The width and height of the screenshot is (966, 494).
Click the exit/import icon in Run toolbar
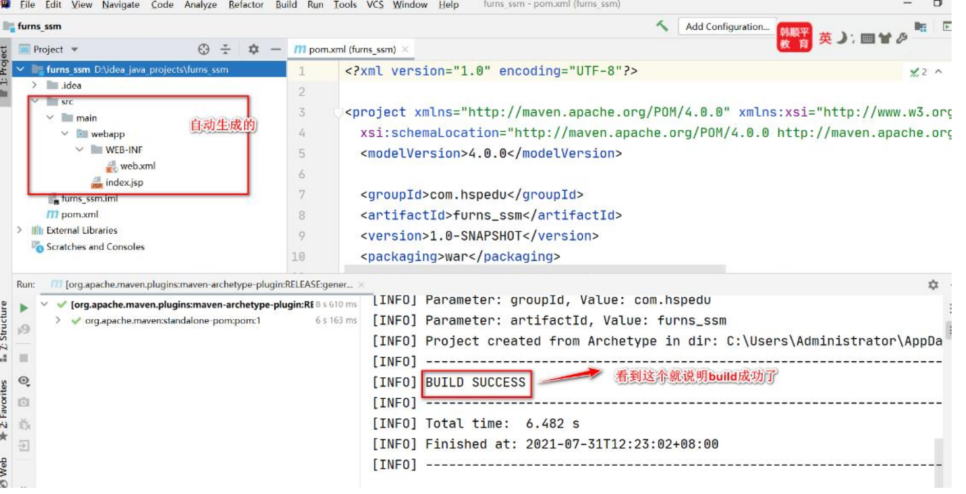click(x=24, y=445)
